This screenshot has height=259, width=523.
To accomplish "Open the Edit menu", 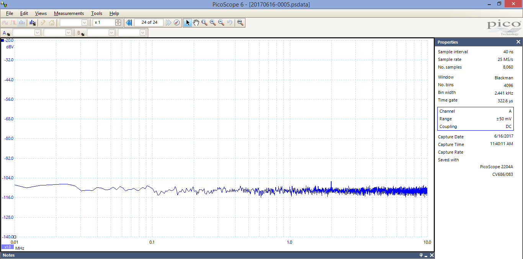I will pos(24,13).
